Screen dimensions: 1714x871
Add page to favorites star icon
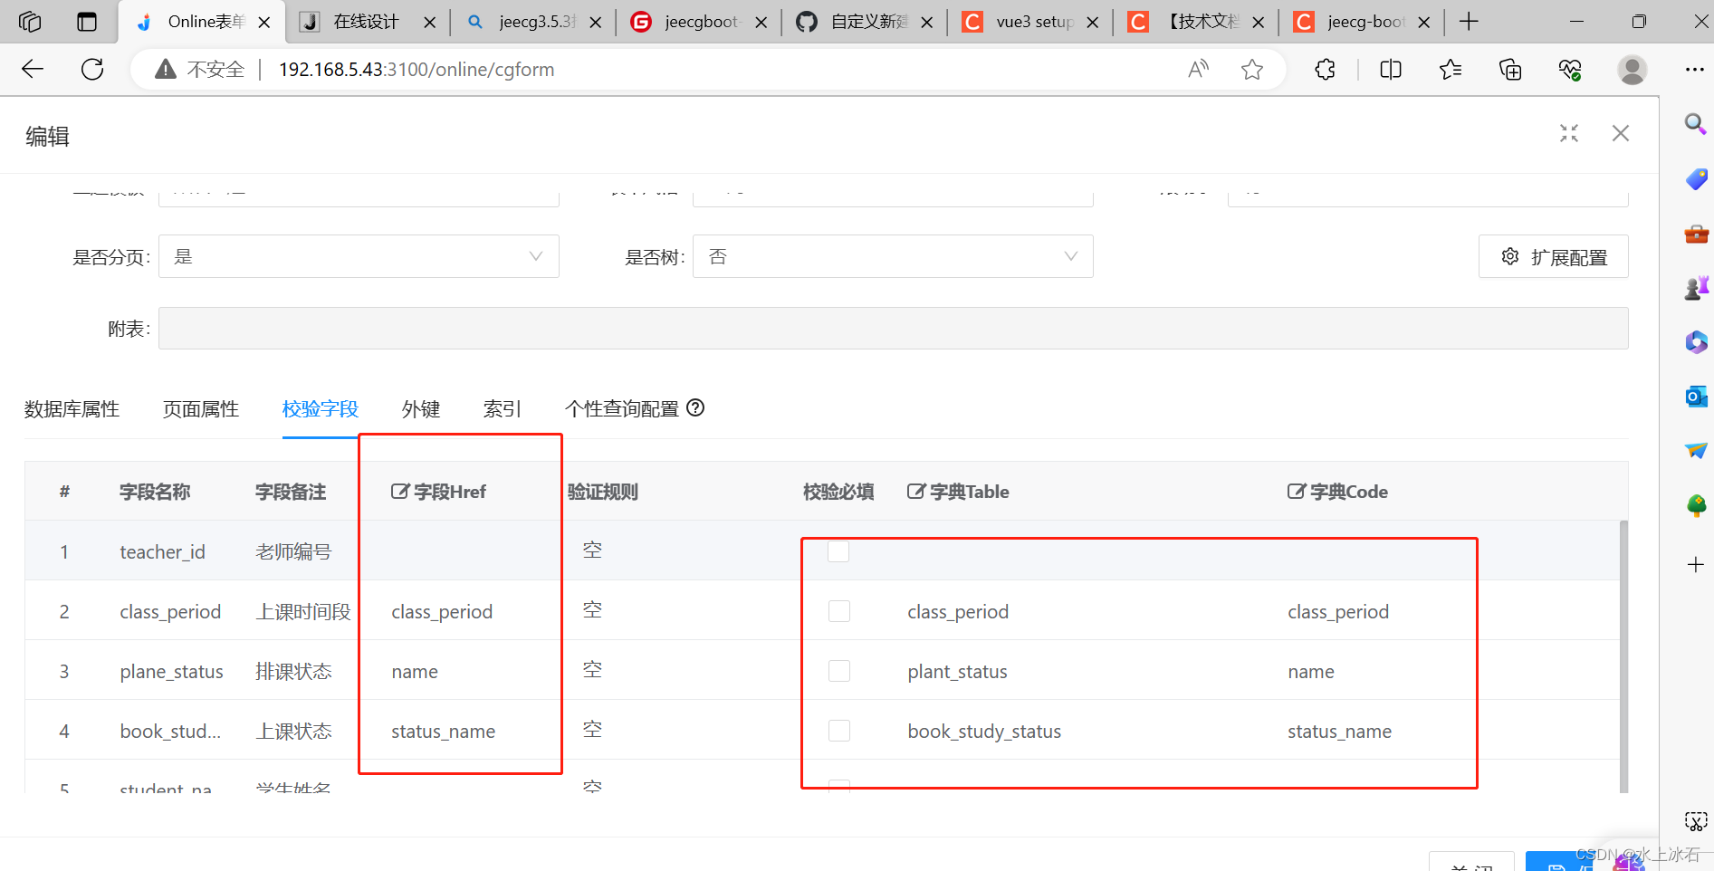[1252, 70]
